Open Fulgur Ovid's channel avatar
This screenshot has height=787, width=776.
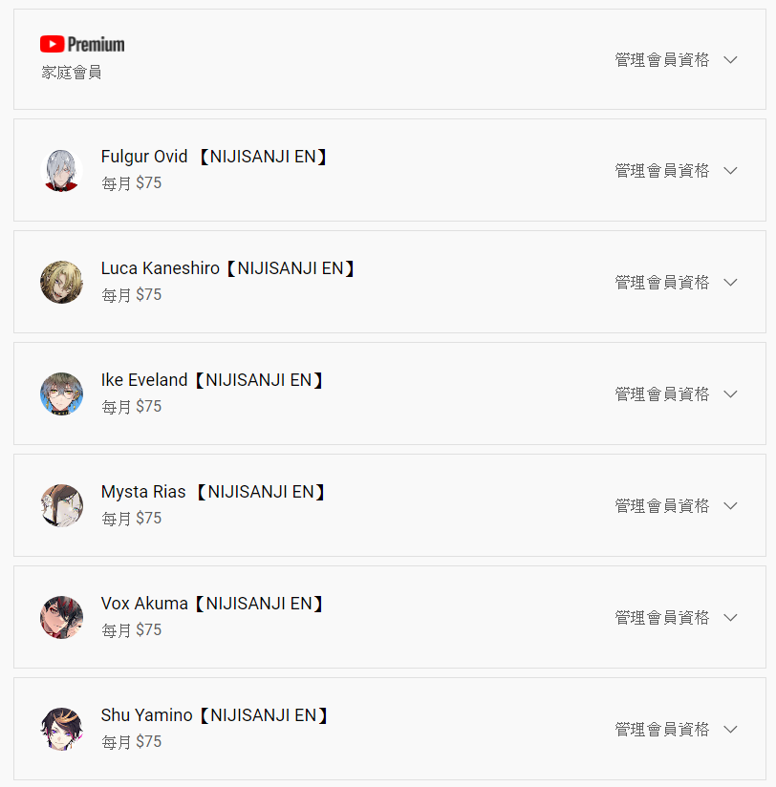[61, 170]
